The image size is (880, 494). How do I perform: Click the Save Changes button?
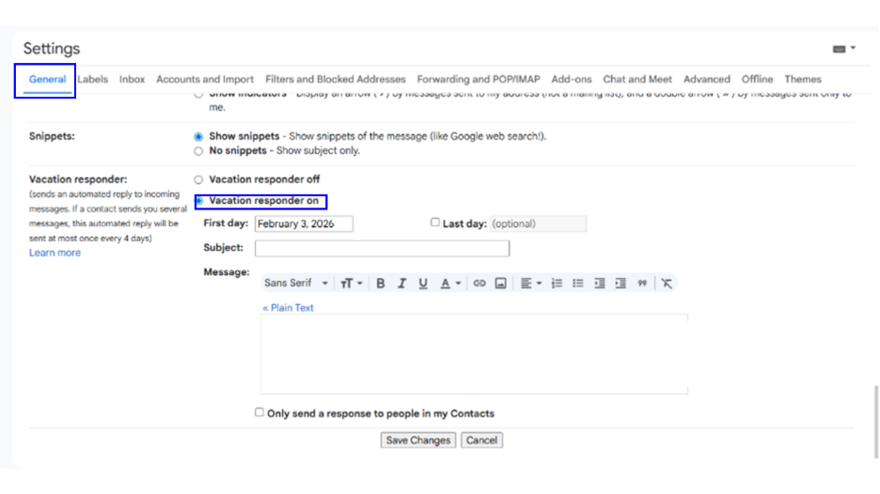(x=418, y=440)
